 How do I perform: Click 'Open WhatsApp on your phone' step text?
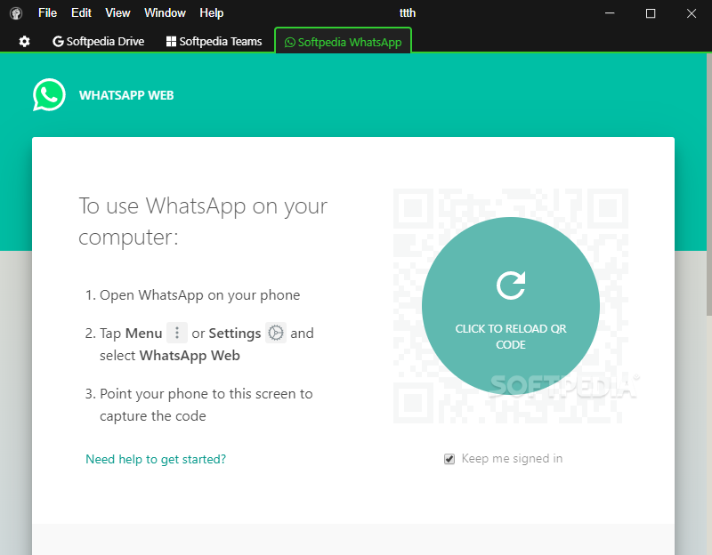[x=199, y=295]
